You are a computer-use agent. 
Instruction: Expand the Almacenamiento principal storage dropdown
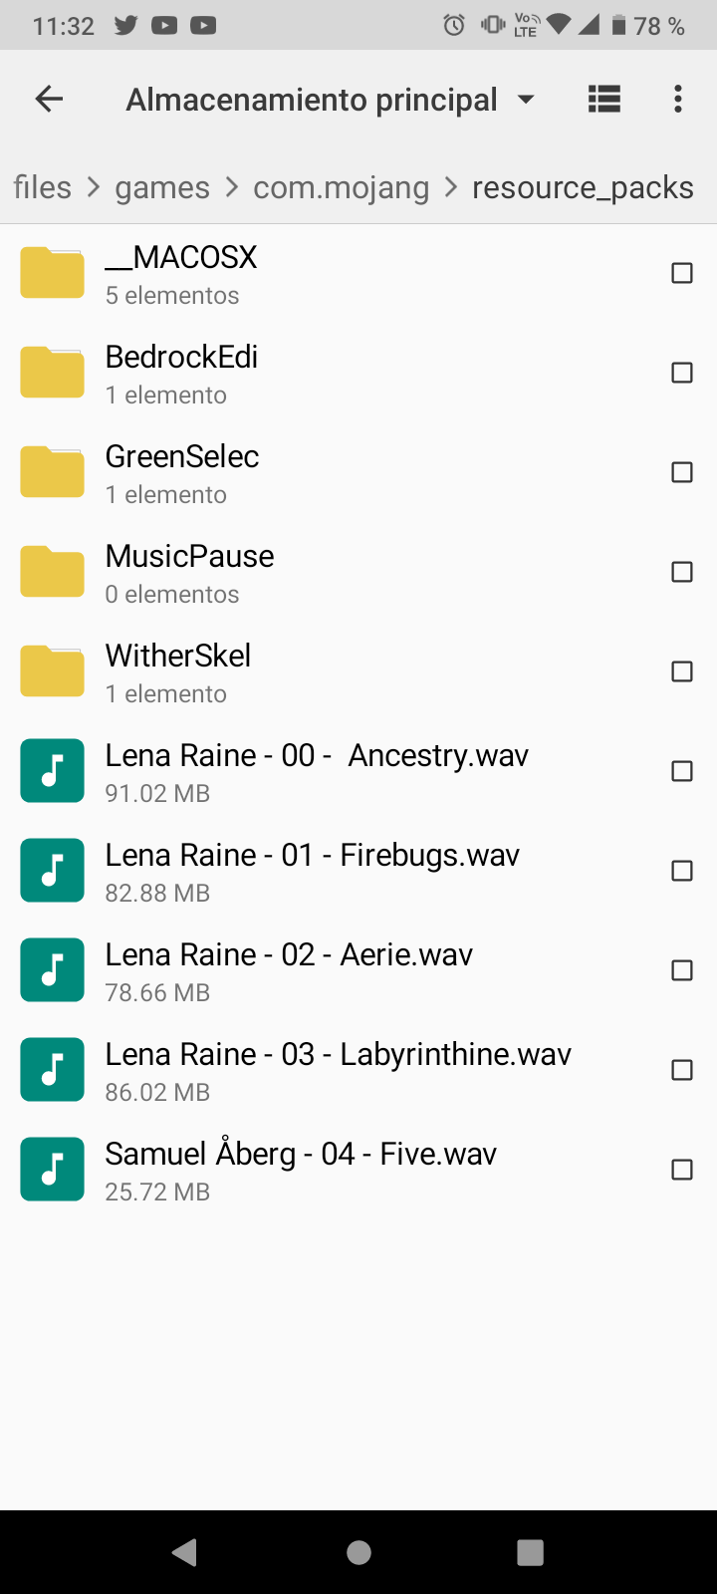point(526,100)
